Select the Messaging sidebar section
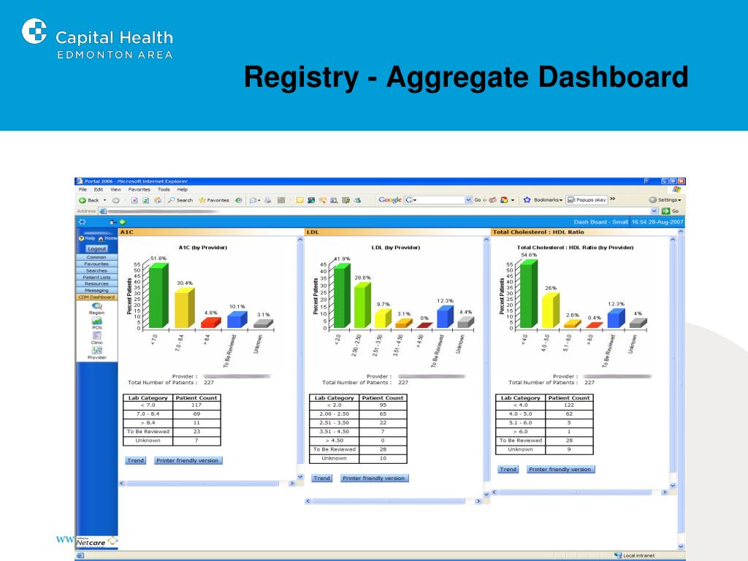 97,291
